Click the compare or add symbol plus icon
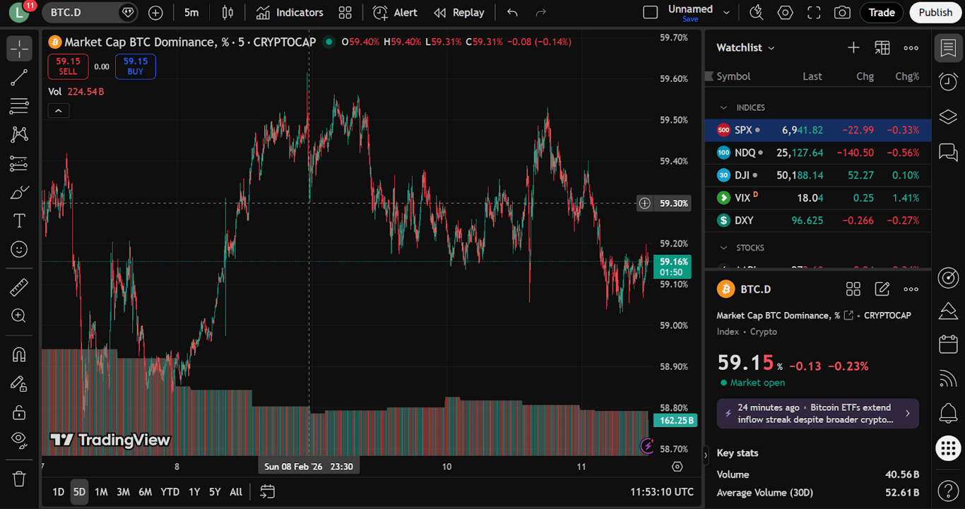Image resolution: width=965 pixels, height=509 pixels. point(155,13)
